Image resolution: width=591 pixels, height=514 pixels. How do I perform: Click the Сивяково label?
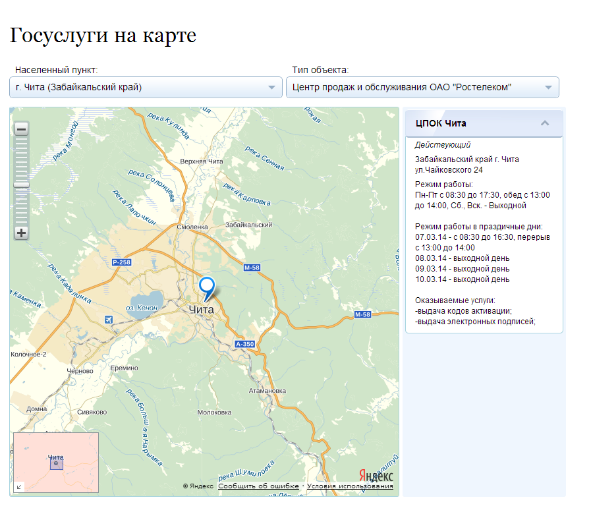pyautogui.click(x=92, y=412)
